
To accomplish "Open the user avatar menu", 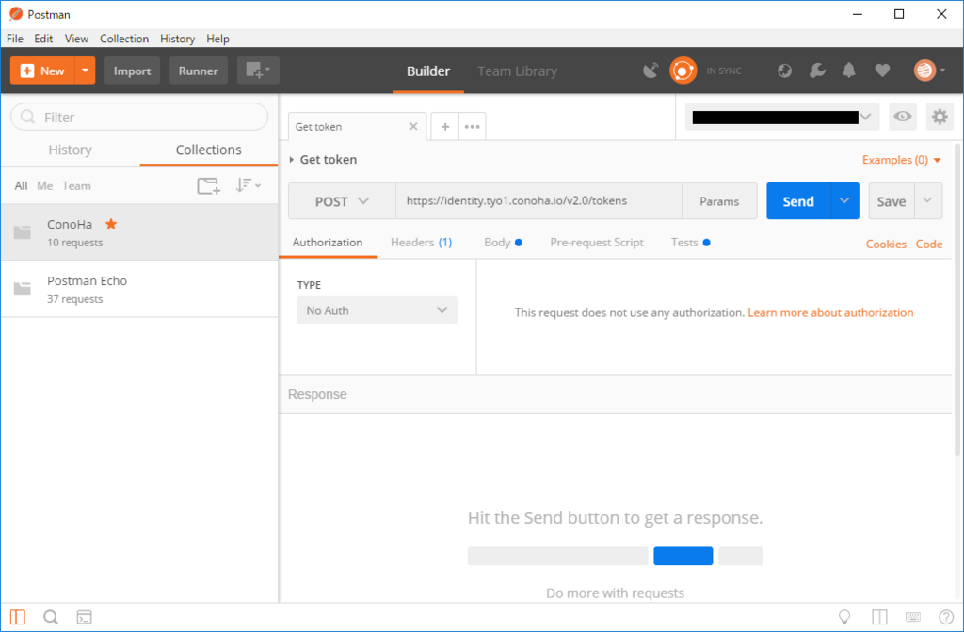I will [929, 71].
